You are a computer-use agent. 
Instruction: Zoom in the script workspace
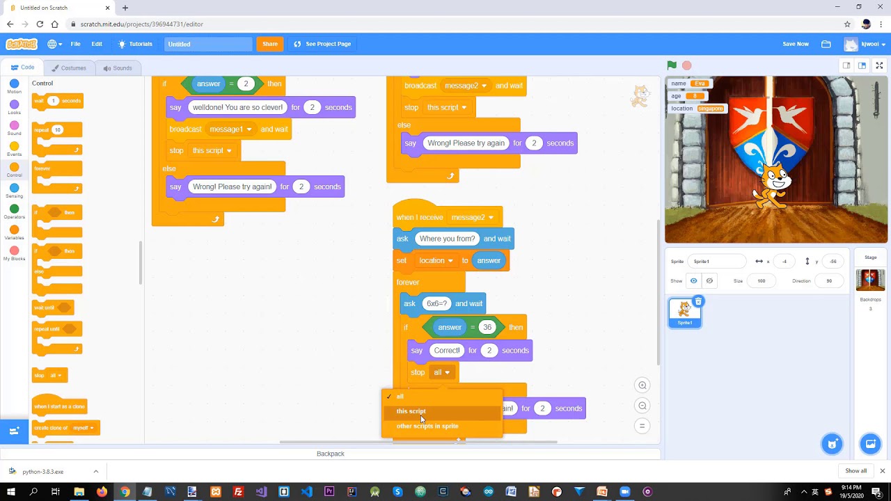pyautogui.click(x=642, y=385)
